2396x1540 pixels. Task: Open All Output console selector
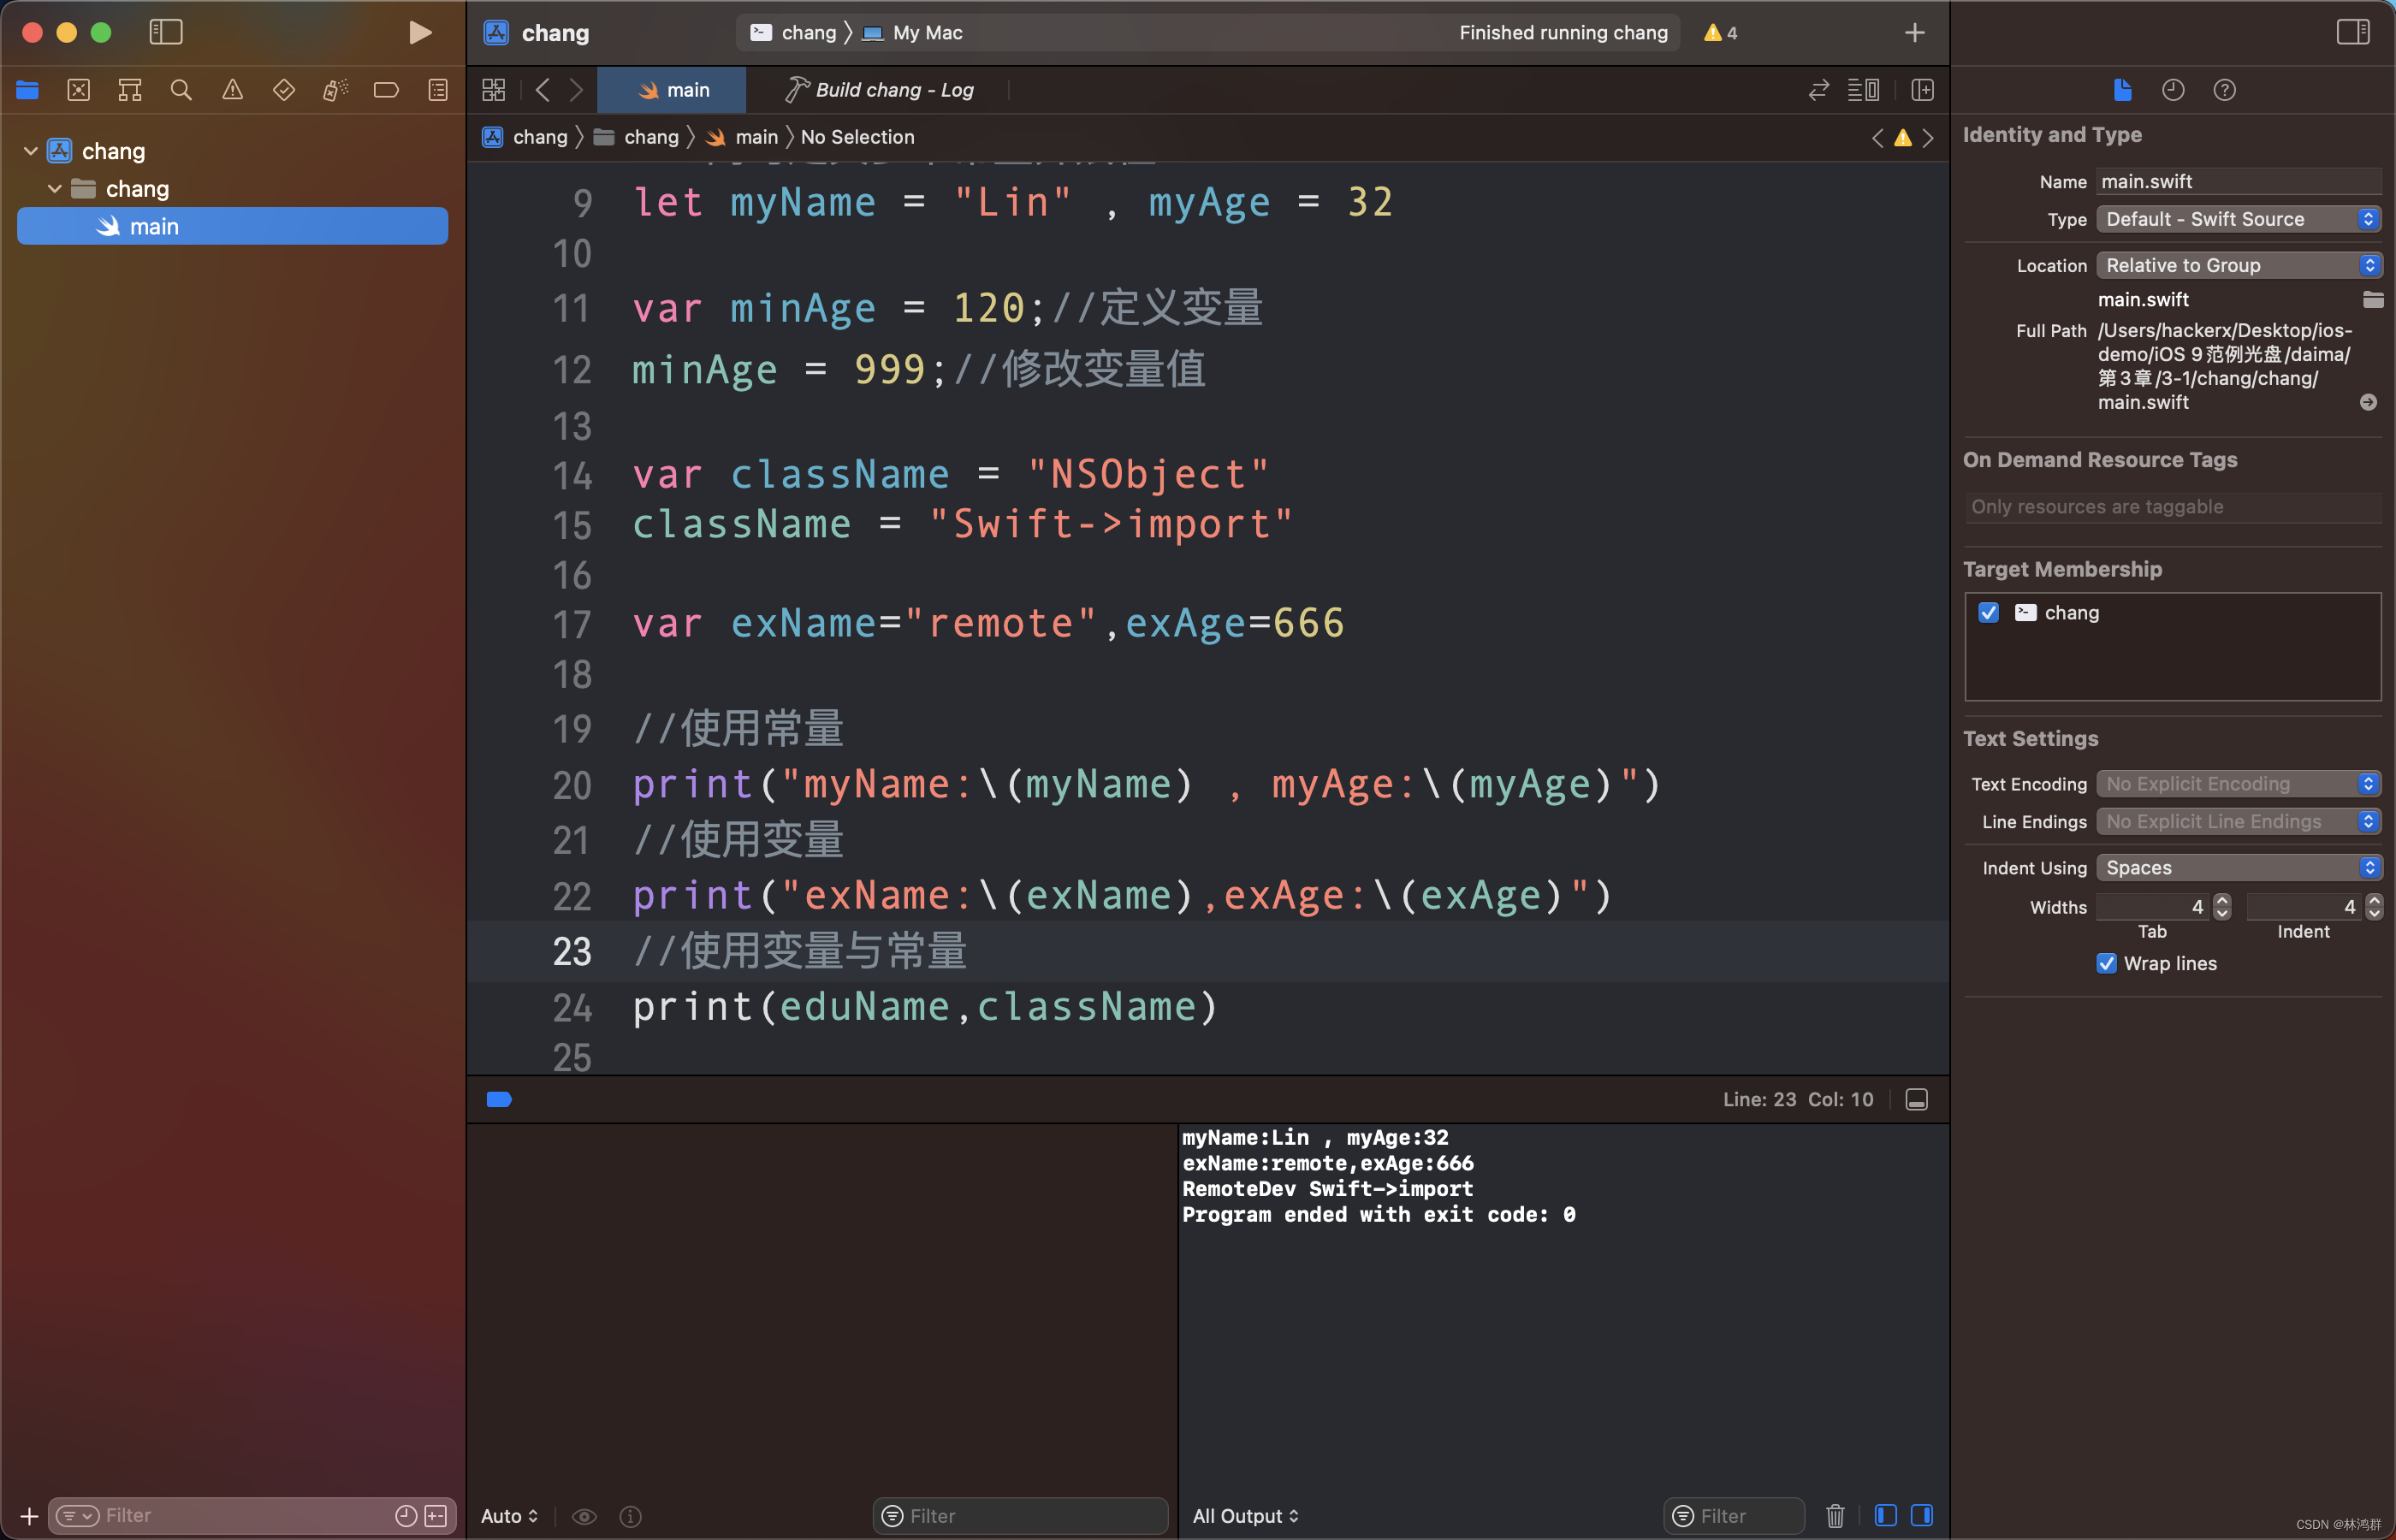click(x=1246, y=1516)
